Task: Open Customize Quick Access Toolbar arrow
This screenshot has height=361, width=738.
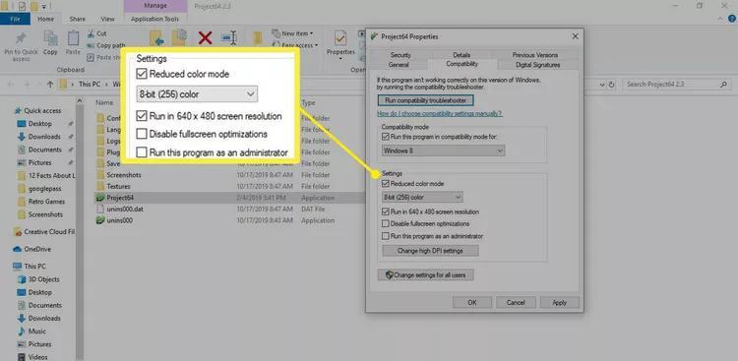Action: pyautogui.click(x=43, y=6)
